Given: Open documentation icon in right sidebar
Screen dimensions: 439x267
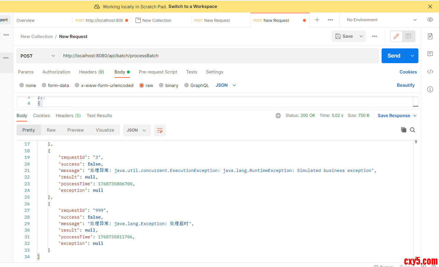Looking at the screenshot, I should point(430,36).
